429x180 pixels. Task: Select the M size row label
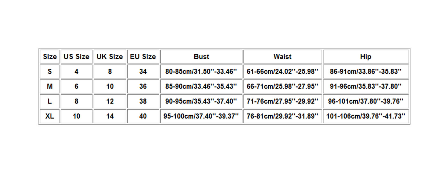click(x=50, y=86)
